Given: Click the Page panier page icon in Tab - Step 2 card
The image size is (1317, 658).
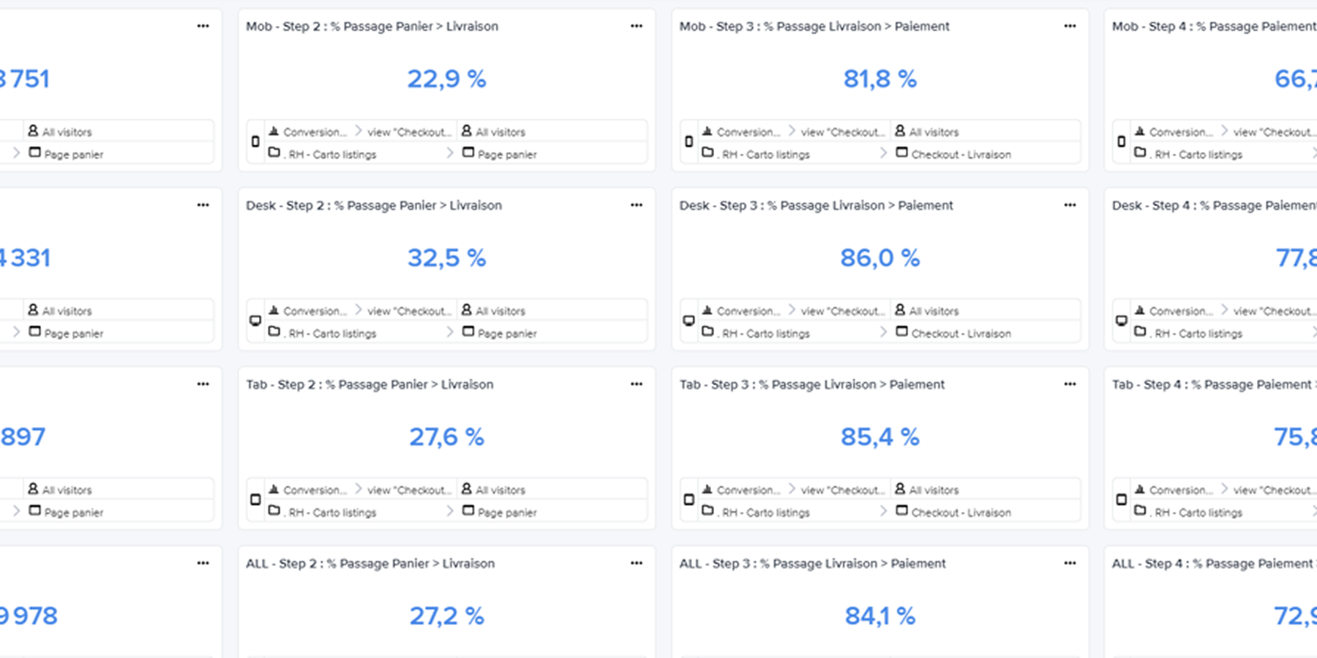Looking at the screenshot, I should point(468,510).
